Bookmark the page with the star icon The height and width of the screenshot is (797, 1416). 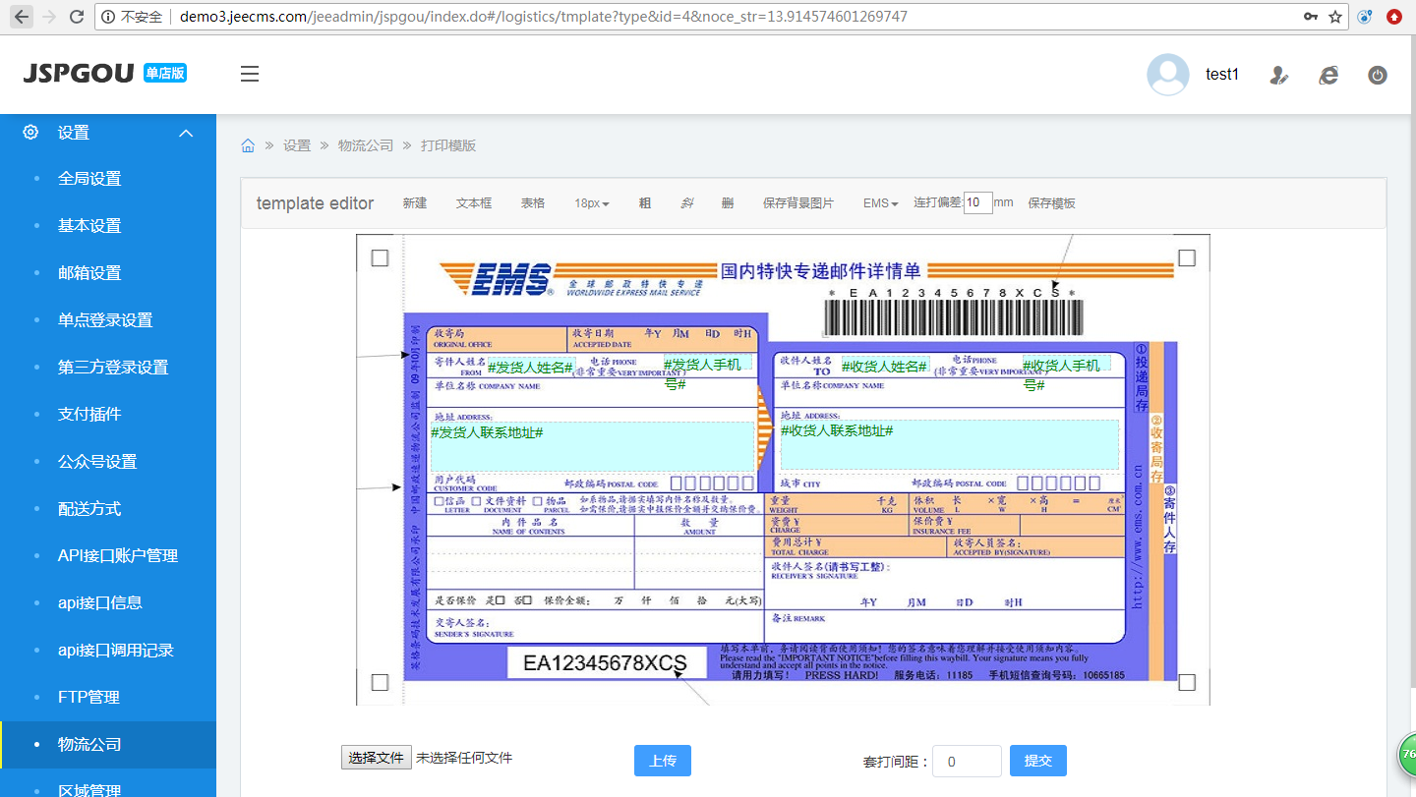[1335, 17]
